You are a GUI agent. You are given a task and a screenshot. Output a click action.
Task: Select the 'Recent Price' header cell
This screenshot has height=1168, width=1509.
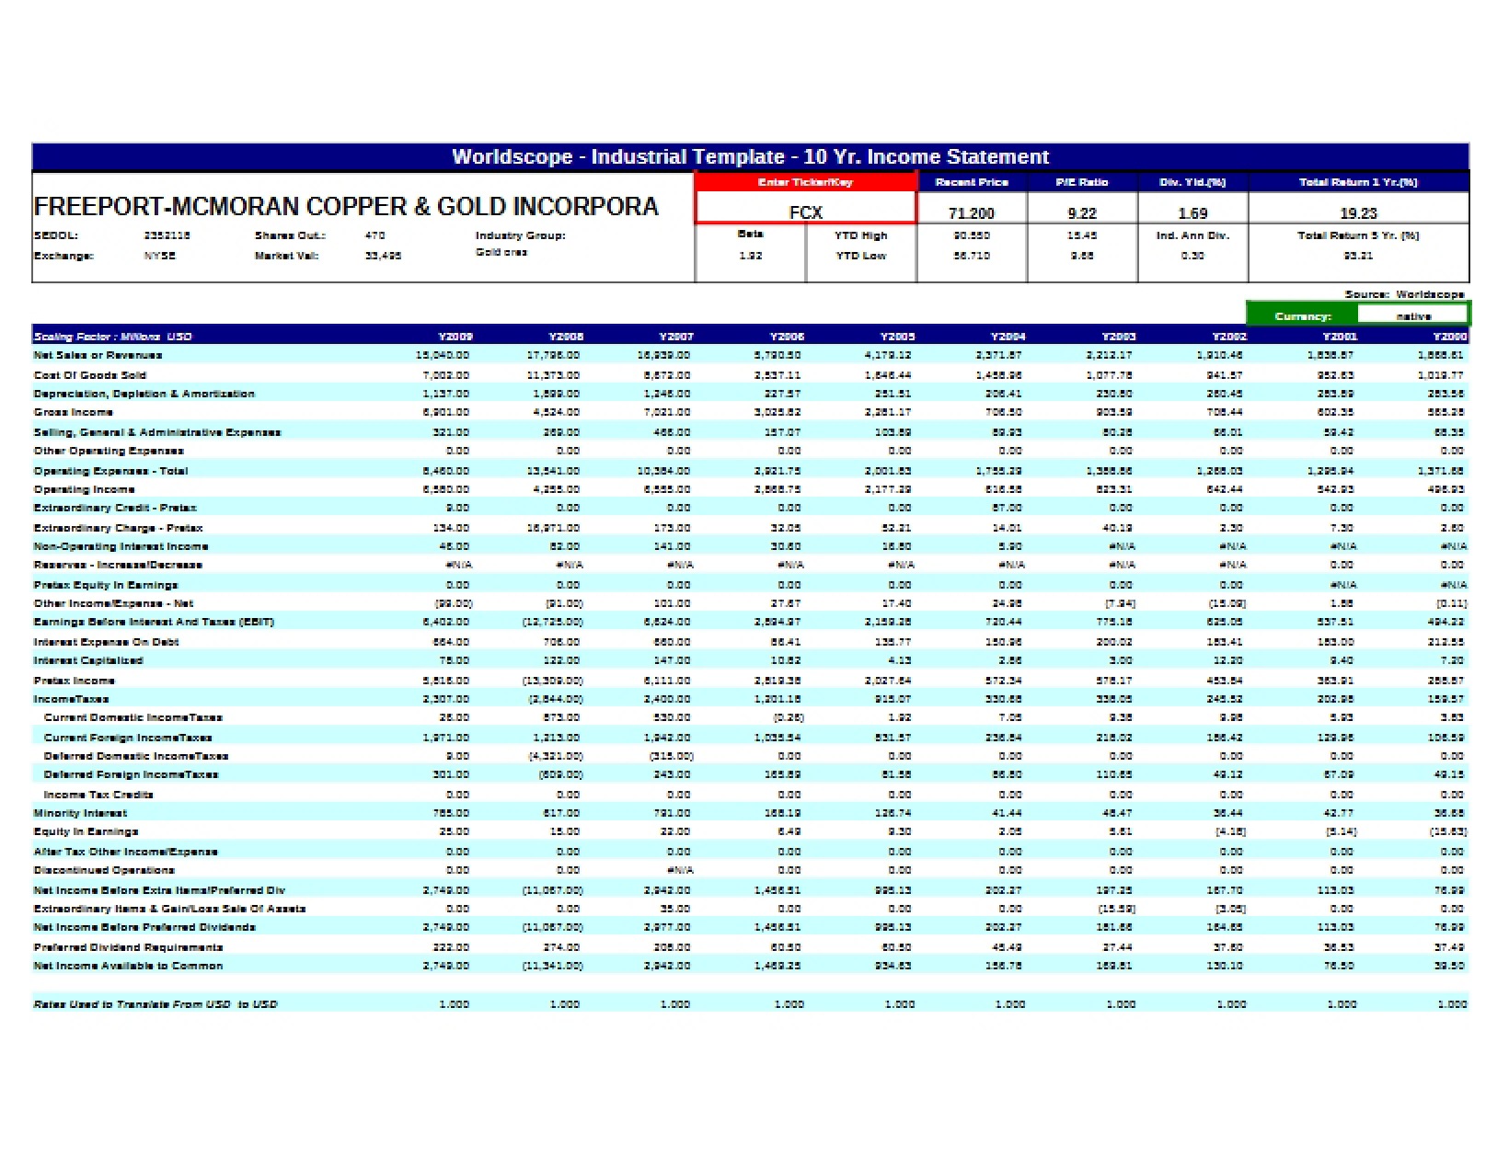[x=972, y=182]
